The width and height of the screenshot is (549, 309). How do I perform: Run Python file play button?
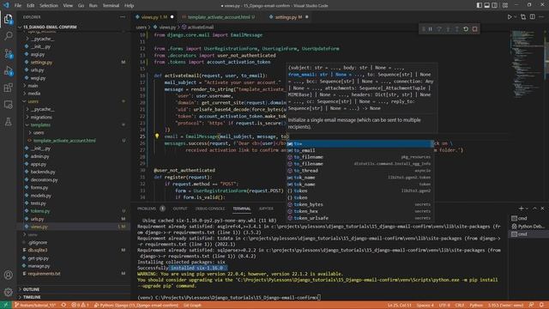(510, 17)
